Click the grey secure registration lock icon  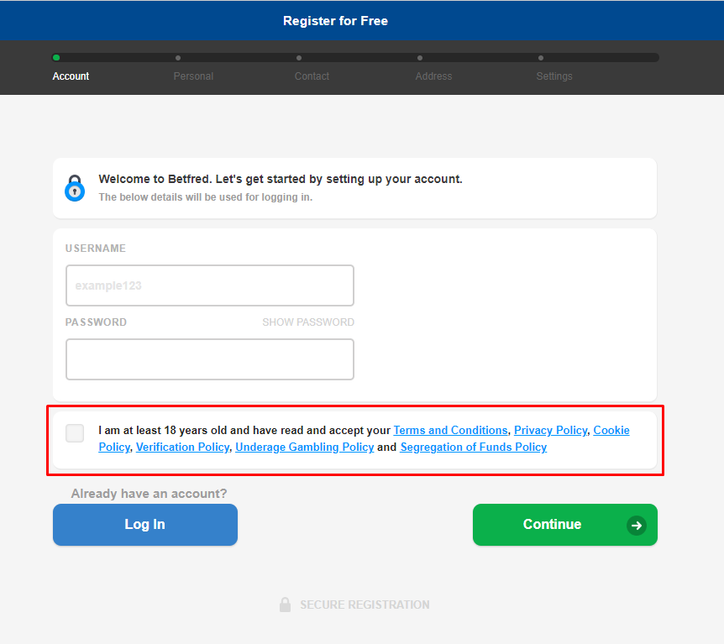point(286,605)
